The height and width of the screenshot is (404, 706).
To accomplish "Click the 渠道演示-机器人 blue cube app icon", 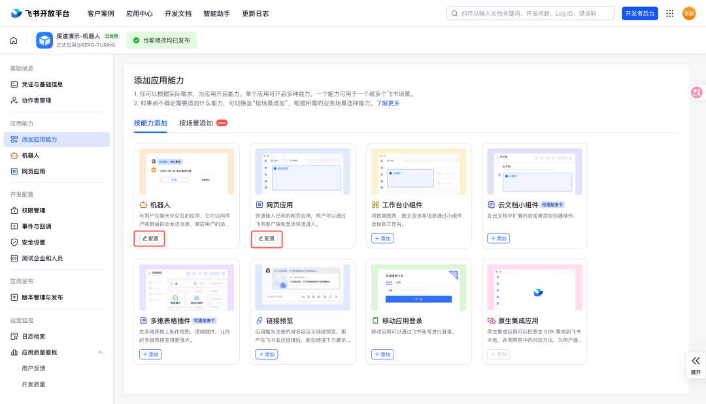I will (44, 41).
